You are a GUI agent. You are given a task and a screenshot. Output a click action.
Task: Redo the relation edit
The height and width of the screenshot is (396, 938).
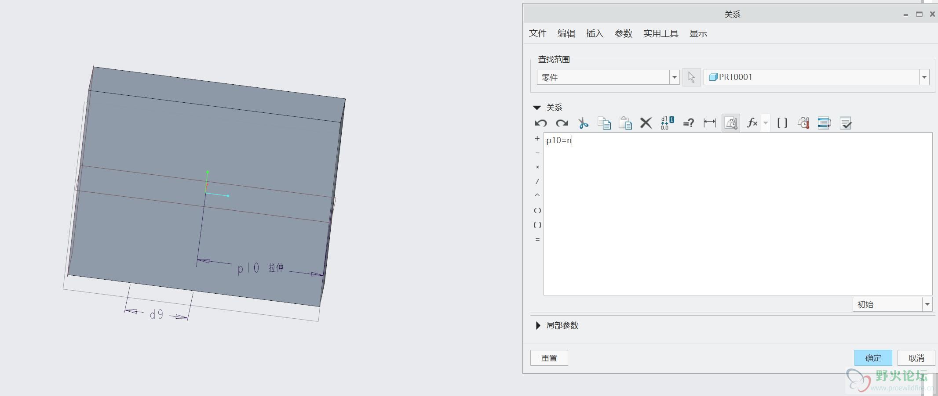tap(562, 123)
